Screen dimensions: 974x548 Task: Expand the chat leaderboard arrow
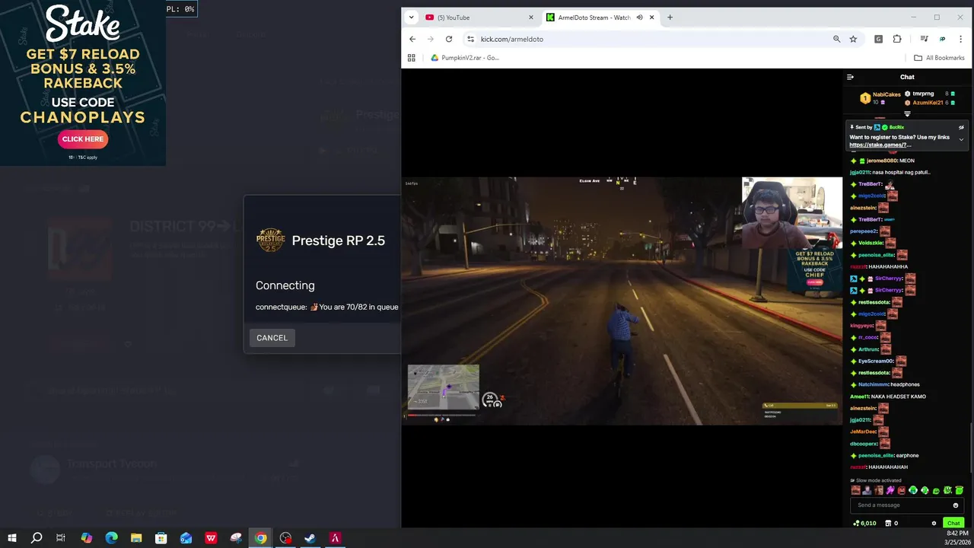point(907,114)
